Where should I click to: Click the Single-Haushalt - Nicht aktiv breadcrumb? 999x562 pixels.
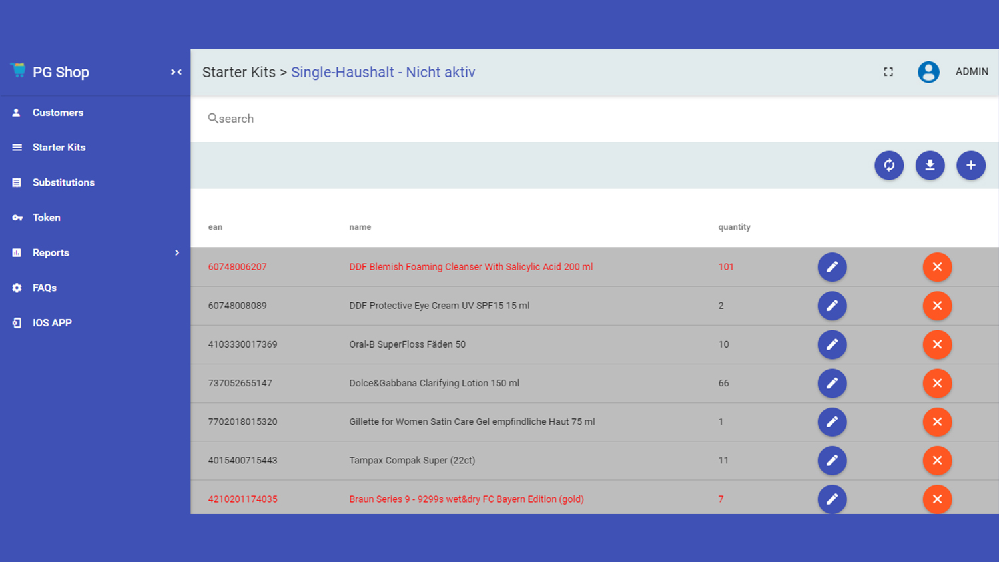coord(383,72)
